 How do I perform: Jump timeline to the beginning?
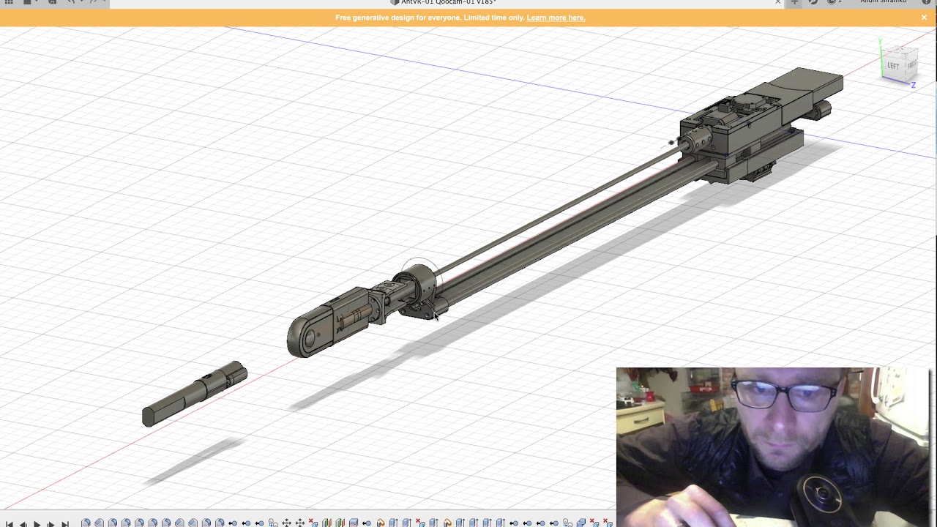[x=10, y=523]
